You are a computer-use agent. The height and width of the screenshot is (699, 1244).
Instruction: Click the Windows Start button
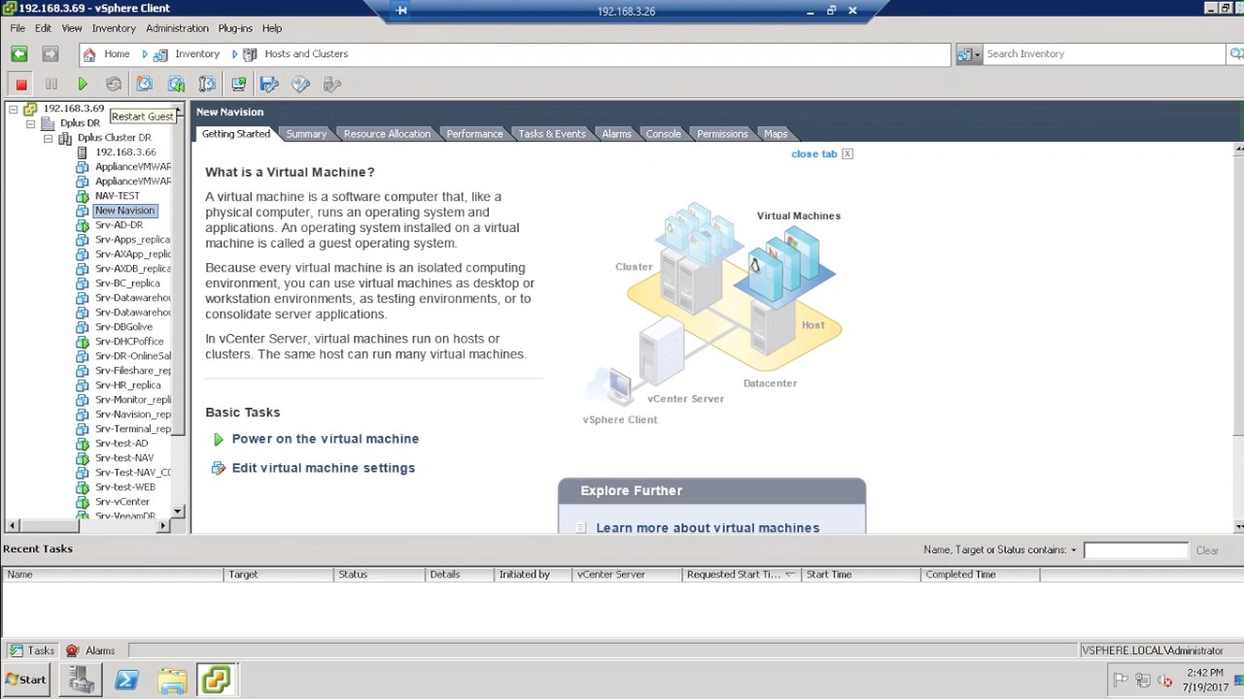(26, 680)
